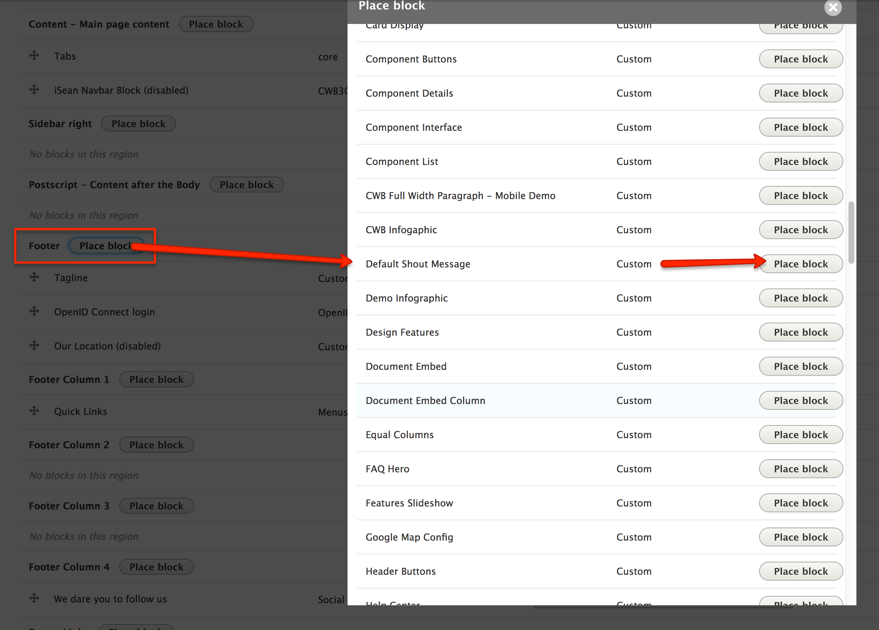Click drag handle beside iSean Navbar Block
The height and width of the screenshot is (630, 879).
coord(34,89)
